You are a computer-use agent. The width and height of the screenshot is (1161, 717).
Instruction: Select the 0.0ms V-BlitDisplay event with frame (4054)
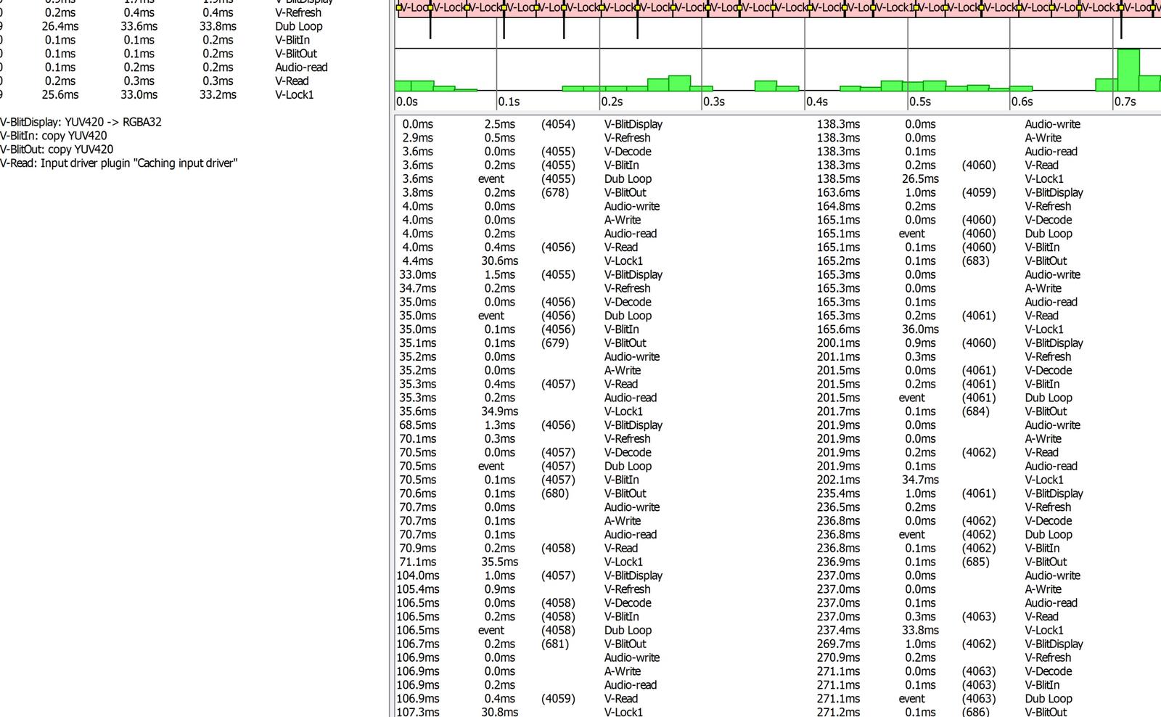click(x=532, y=124)
